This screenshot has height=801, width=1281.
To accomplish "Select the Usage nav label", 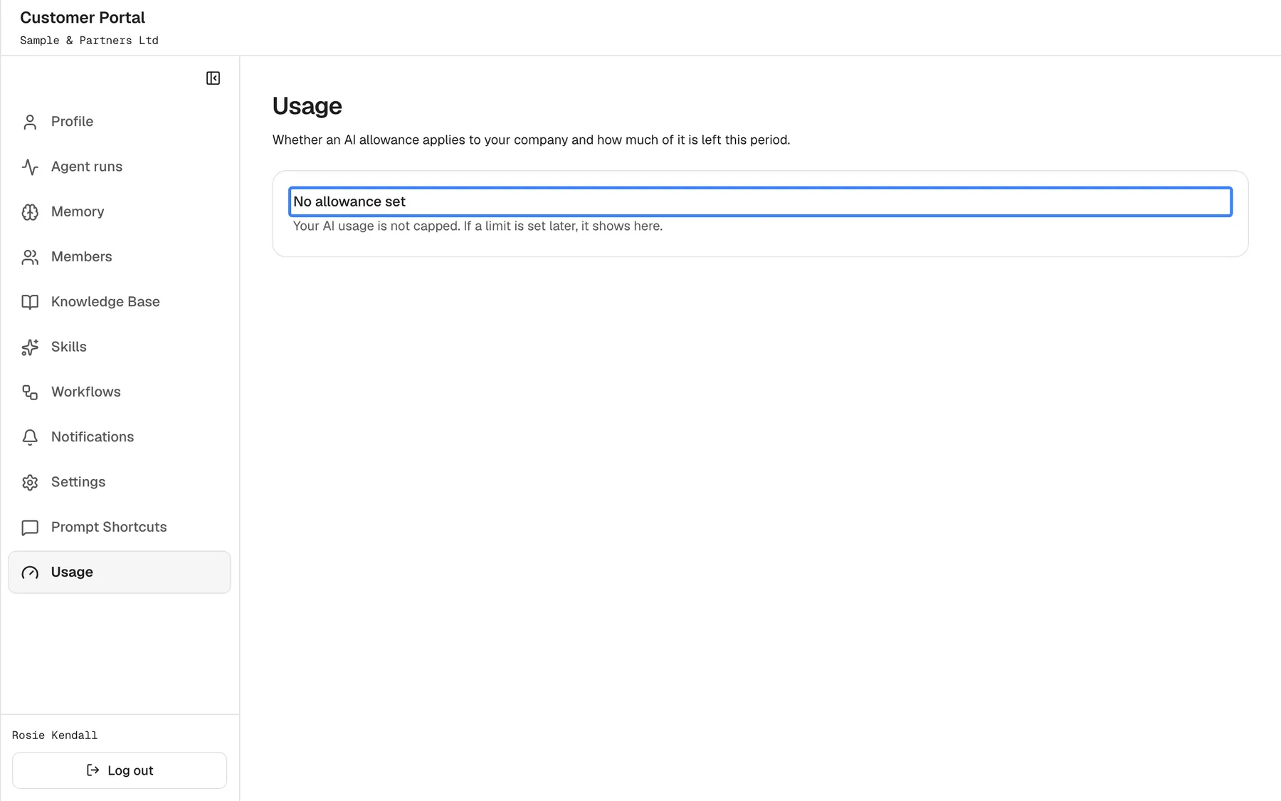I will point(72,572).
